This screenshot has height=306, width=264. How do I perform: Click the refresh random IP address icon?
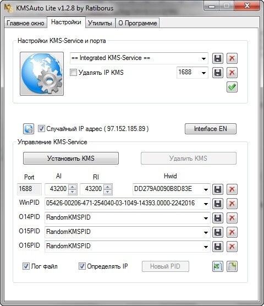point(29,129)
